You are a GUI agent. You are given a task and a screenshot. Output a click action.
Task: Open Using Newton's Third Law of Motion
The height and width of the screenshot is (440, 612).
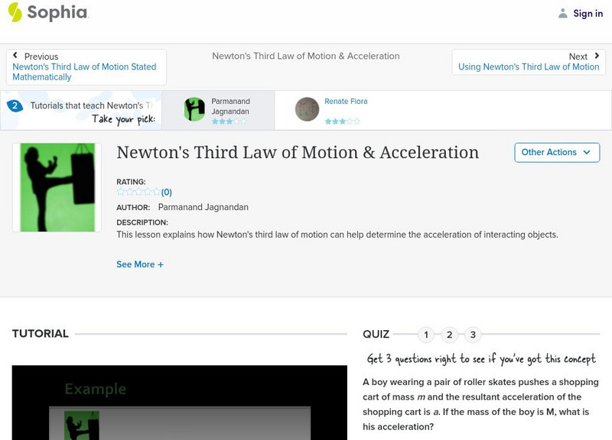coord(529,66)
